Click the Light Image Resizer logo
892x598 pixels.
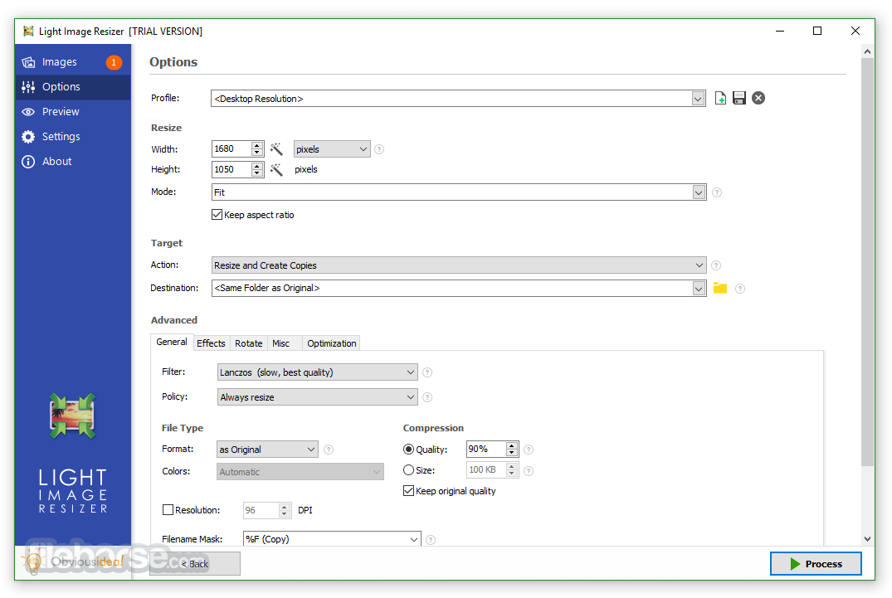pyautogui.click(x=72, y=416)
